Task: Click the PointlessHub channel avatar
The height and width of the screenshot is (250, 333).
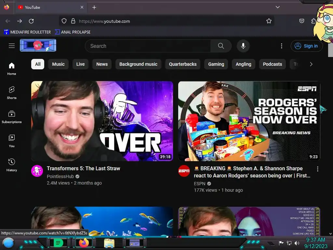Action: 37,171
